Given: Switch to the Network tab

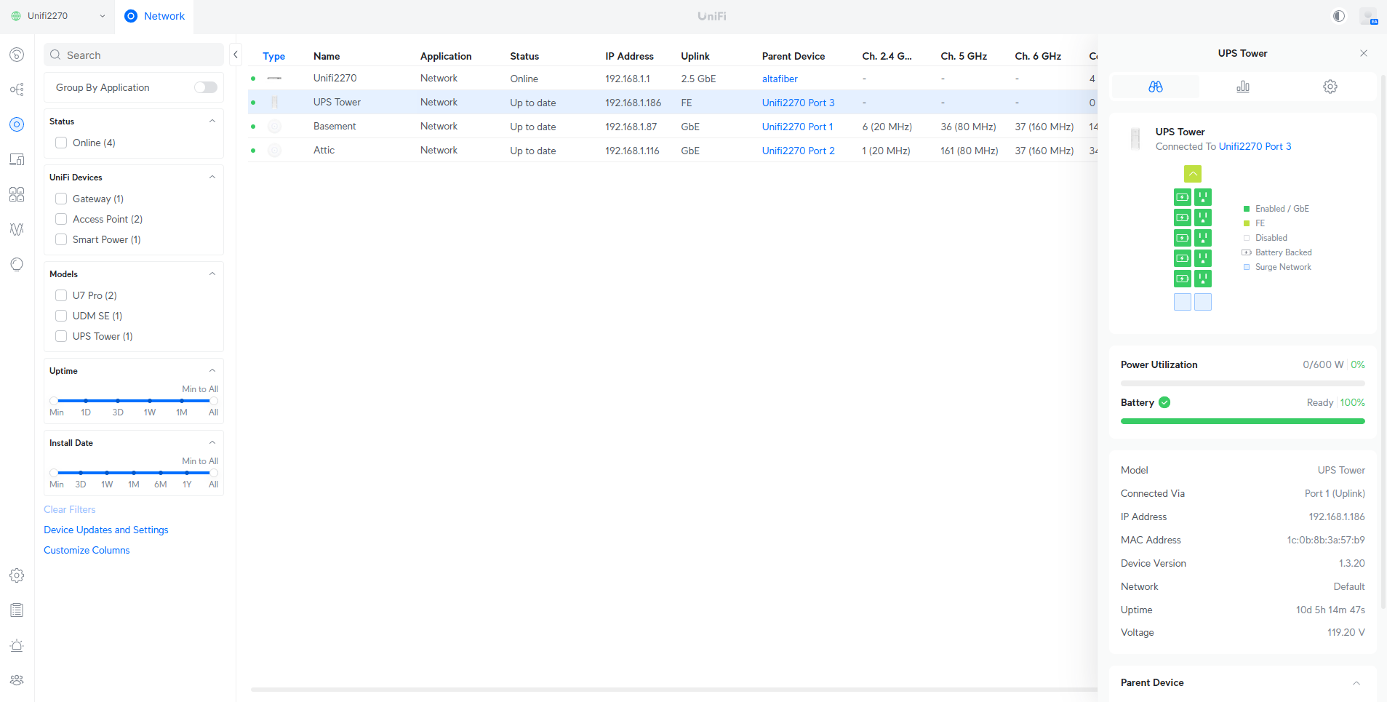Looking at the screenshot, I should point(155,16).
